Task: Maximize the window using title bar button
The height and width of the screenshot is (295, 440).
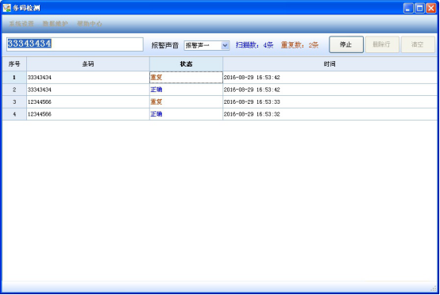Action: pos(420,9)
